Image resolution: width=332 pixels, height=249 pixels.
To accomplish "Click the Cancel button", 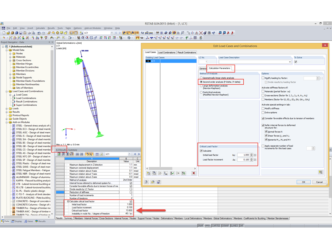I will point(319,182).
